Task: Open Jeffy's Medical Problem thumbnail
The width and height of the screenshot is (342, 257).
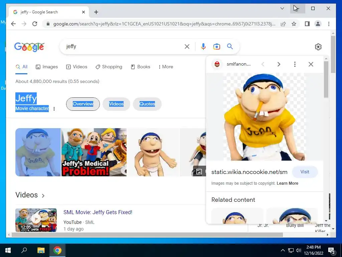Action: click(94, 152)
